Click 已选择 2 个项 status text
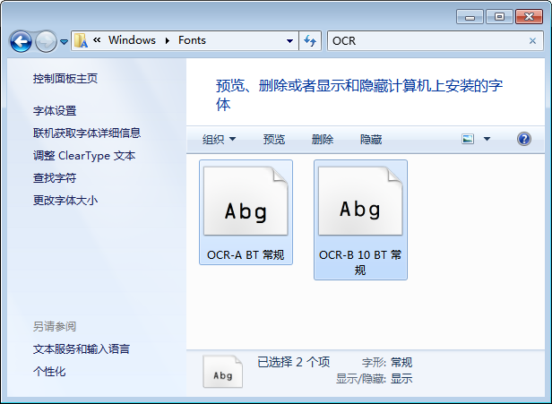The height and width of the screenshot is (404, 552). point(294,362)
